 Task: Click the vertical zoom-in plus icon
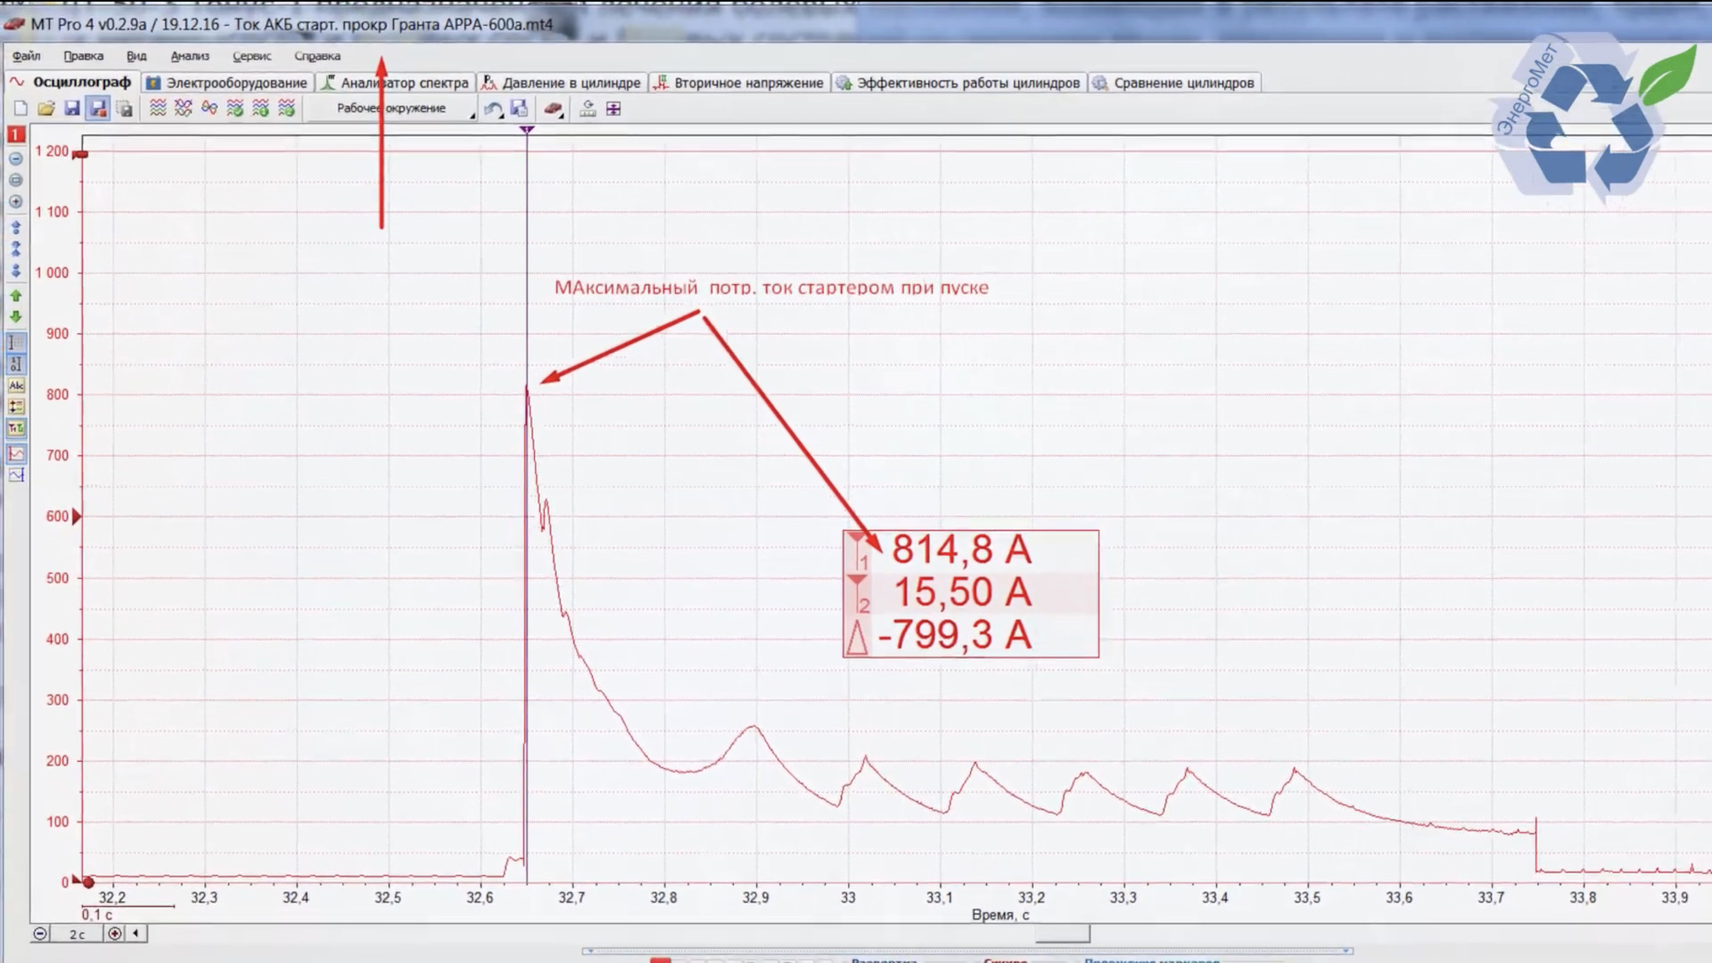click(16, 201)
